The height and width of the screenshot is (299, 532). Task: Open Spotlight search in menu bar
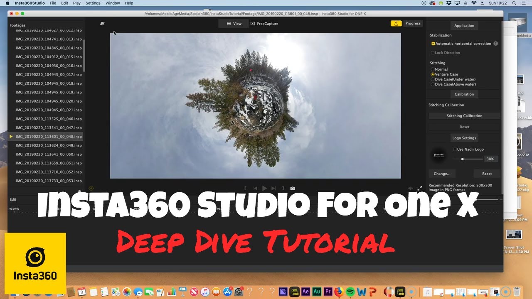[x=514, y=3]
